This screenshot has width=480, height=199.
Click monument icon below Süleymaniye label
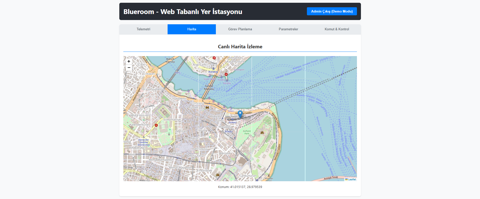[x=169, y=134]
